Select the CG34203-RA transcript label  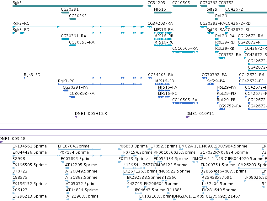(x=160, y=23)
